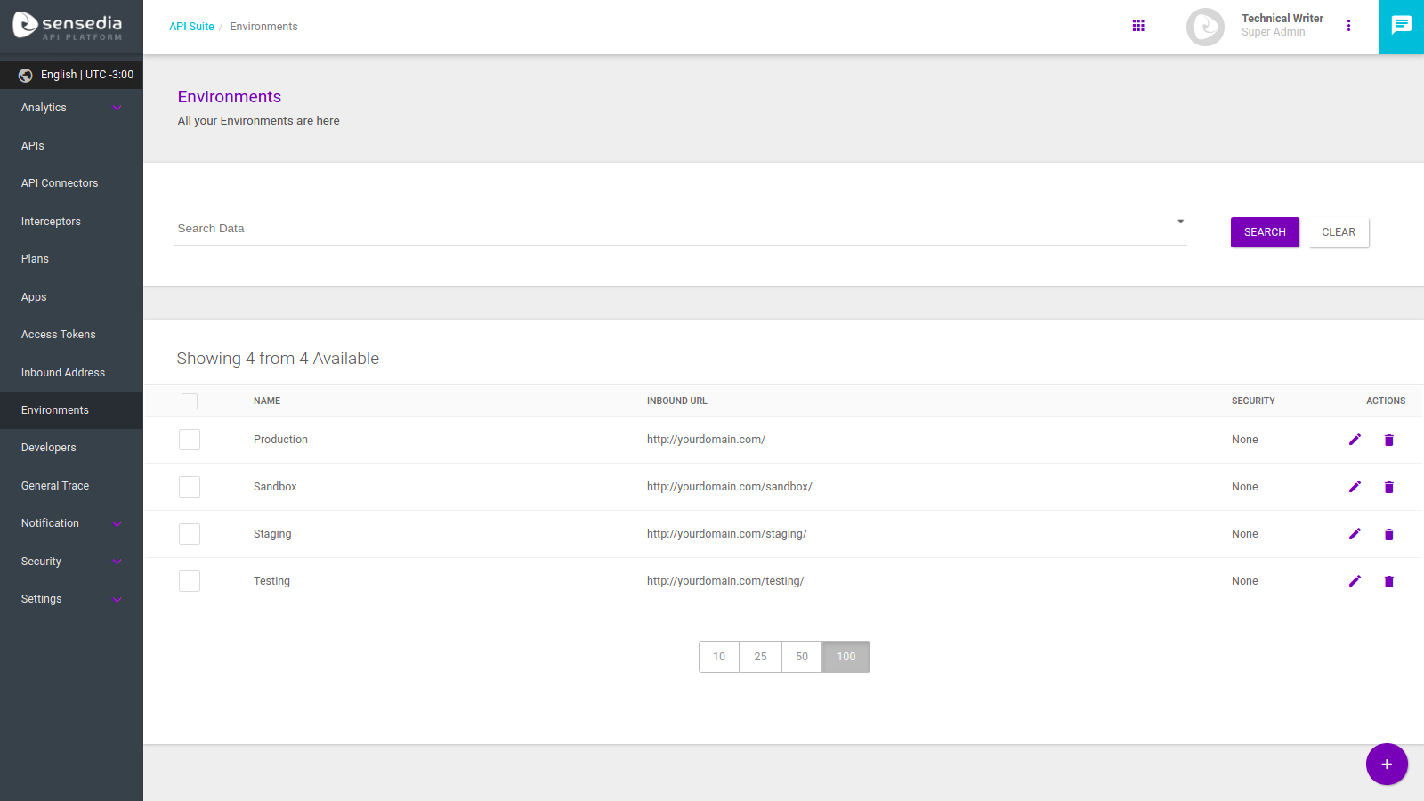Click the API Suite breadcrumb link

(x=191, y=27)
